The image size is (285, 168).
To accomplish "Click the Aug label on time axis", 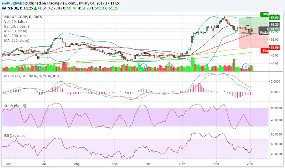I will (77, 164).
